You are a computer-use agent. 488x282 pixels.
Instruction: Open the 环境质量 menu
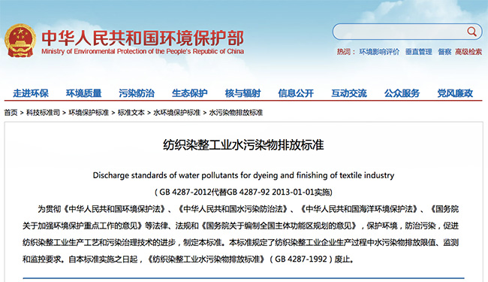[84, 93]
